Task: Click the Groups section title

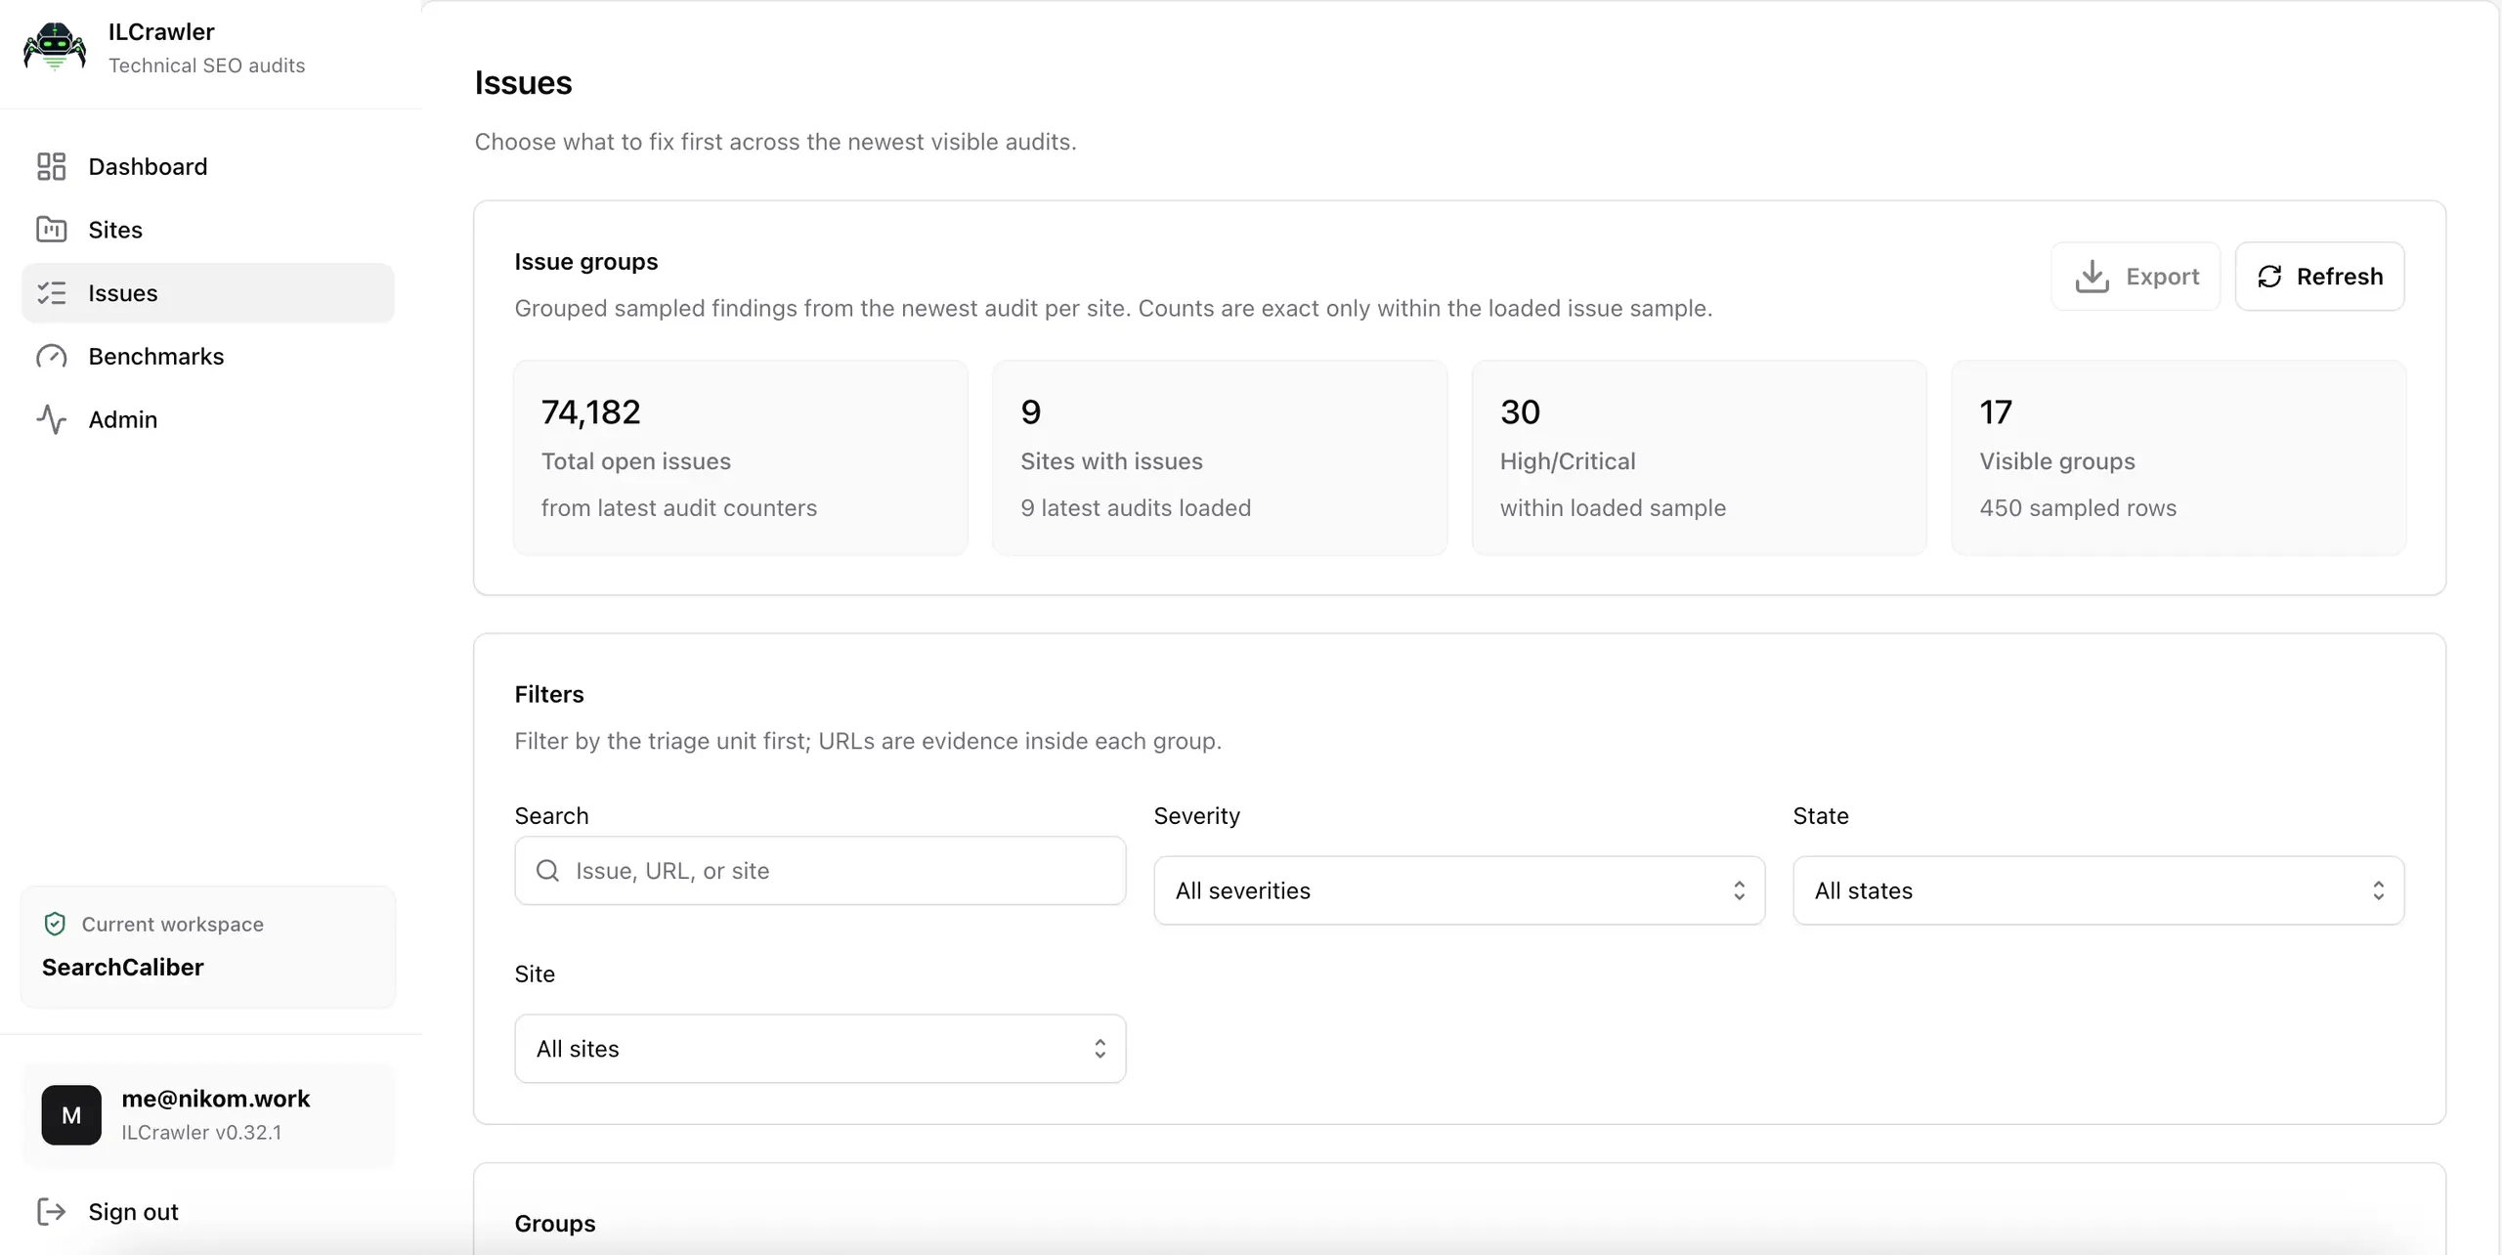Action: [555, 1224]
